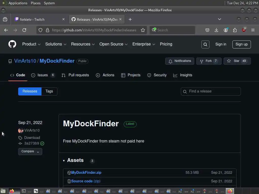259x194 pixels.
Task: Click the Source code zip file icon
Action: click(69, 181)
